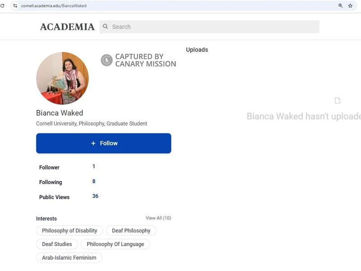Click the empty document icon under Uploads

337,100
